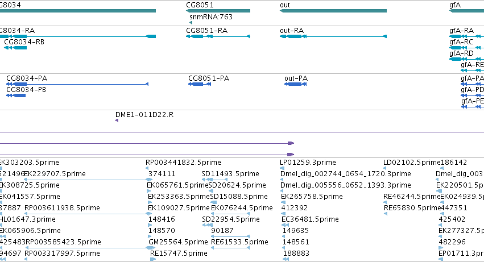Select the CG8051-PA protein glyph
Image resolution: width=484 pixels, height=262 pixels.
pos(200,84)
